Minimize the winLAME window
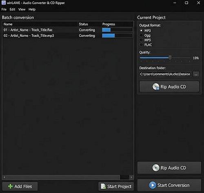The image size is (204, 193). [175, 3]
